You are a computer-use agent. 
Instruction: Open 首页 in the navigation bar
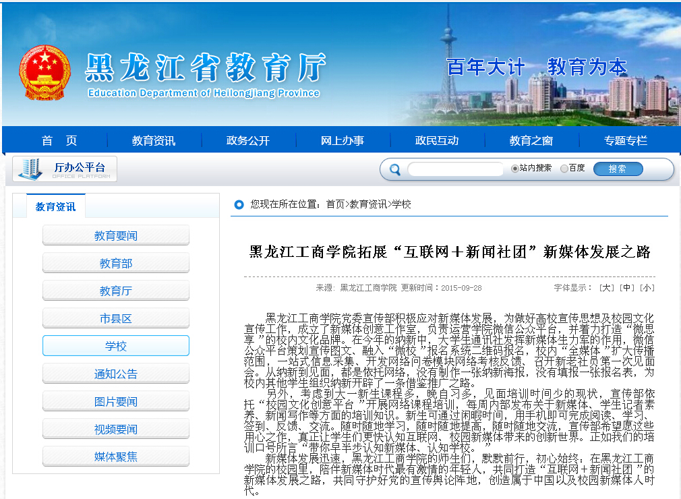pyautogui.click(x=59, y=141)
